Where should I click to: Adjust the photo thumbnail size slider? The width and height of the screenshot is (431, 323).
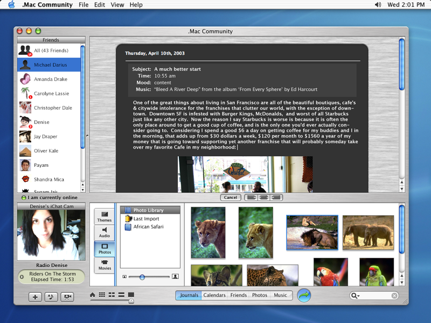coord(142,277)
